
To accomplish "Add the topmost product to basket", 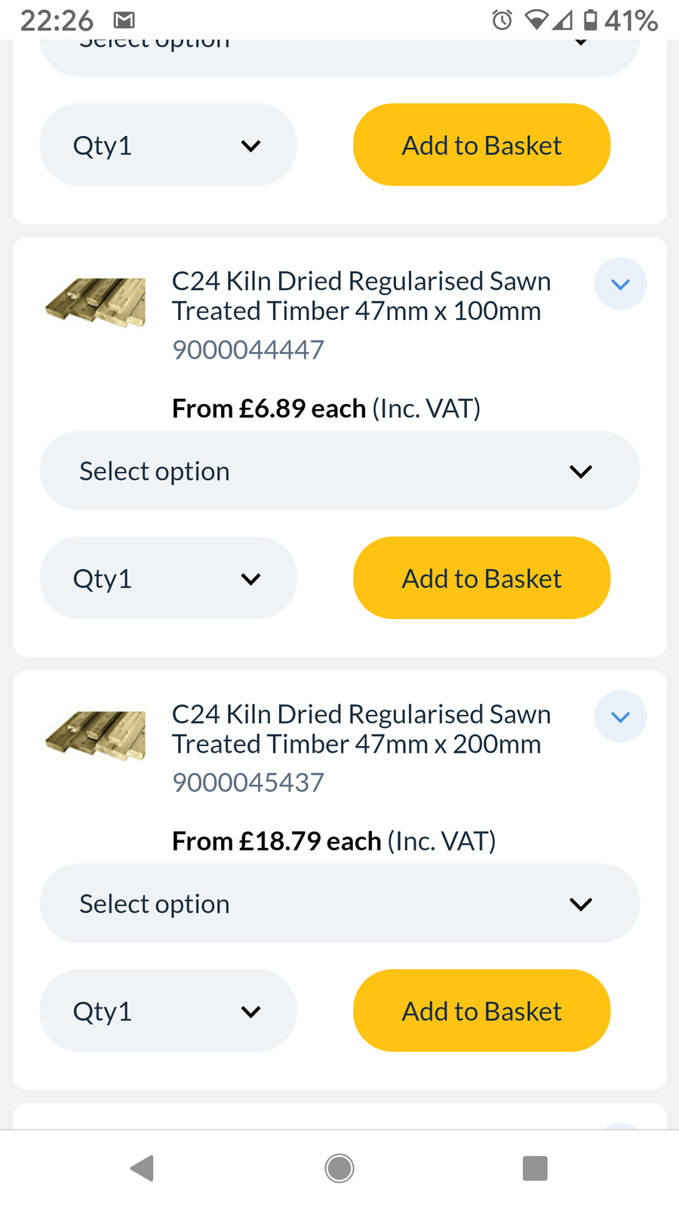I will tap(481, 145).
